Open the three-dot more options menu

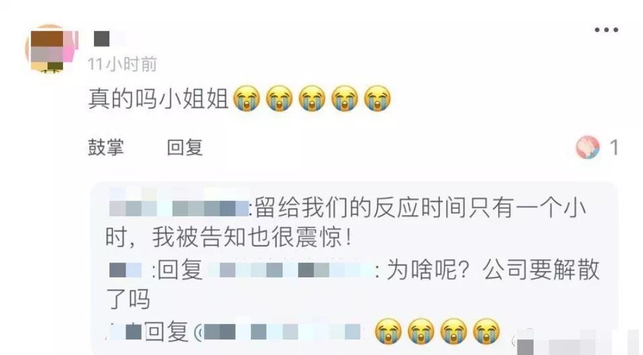pyautogui.click(x=606, y=30)
